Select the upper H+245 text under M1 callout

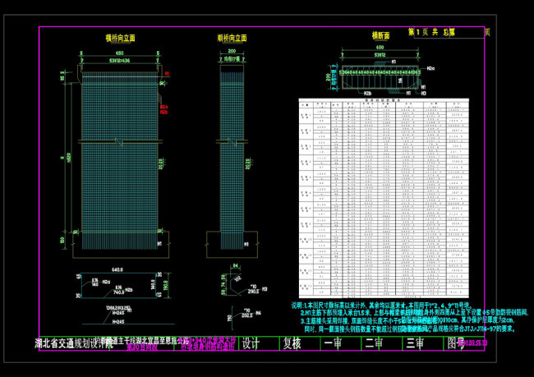(118, 313)
